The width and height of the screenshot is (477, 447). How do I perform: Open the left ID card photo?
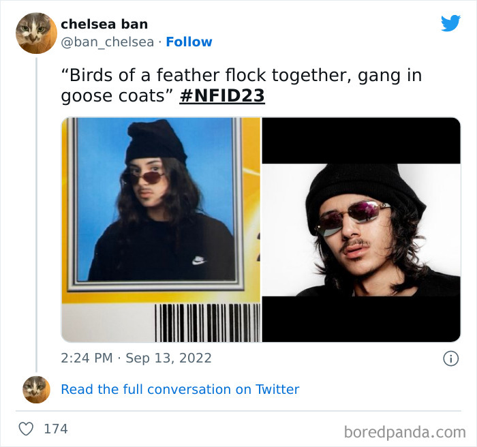pyautogui.click(x=161, y=230)
